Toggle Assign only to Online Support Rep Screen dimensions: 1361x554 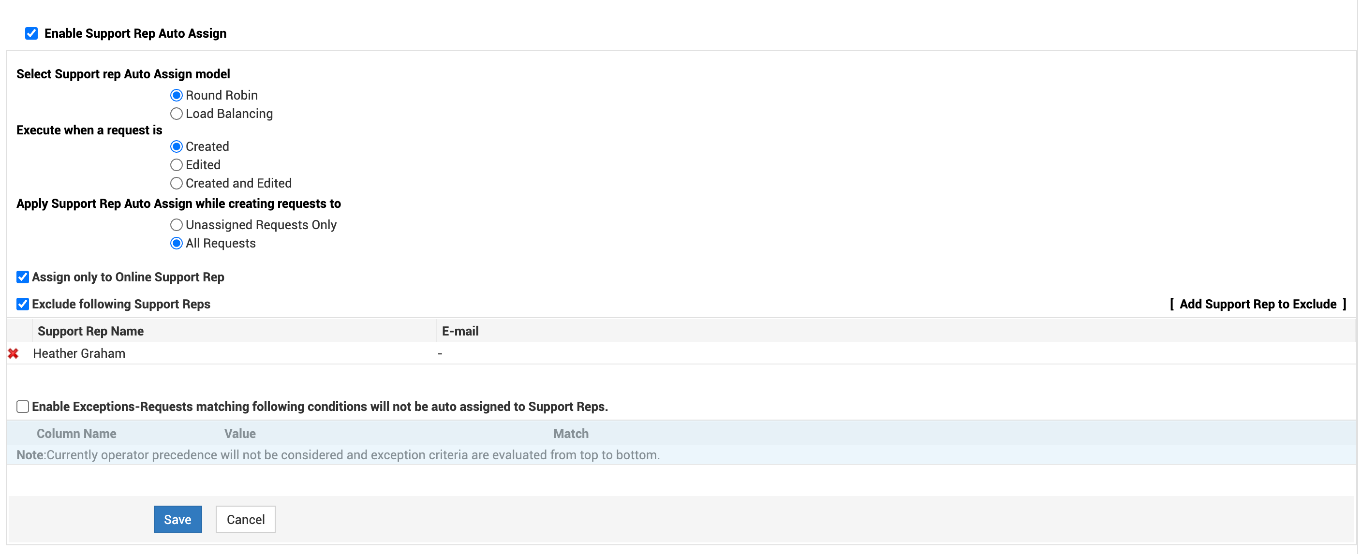(23, 277)
